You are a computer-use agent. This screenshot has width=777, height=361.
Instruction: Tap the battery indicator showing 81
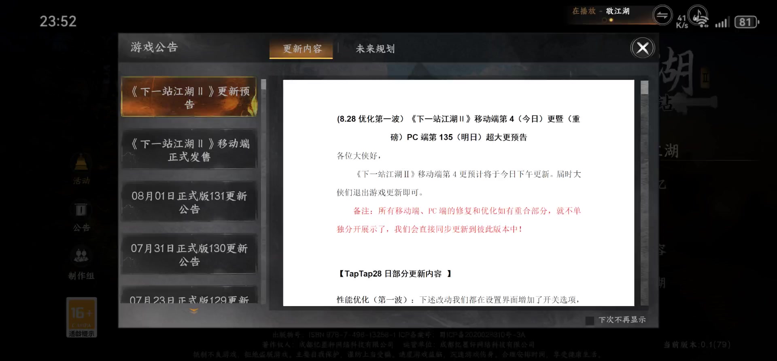746,22
